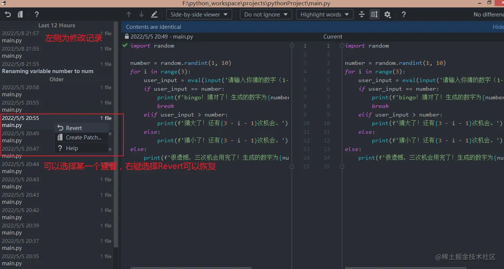Click the lock icon beside 2022/5/5 20:49 - main.py
The height and width of the screenshot is (269, 504).
(x=127, y=36)
